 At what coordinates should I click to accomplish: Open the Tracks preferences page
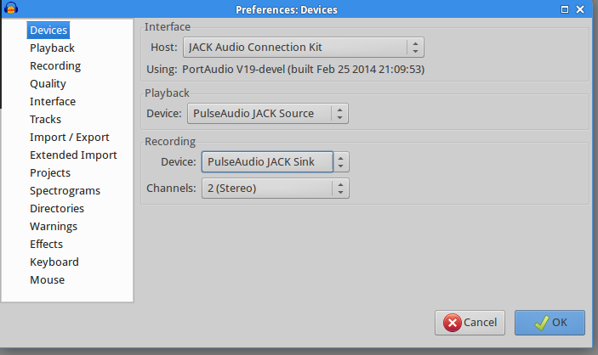click(45, 120)
